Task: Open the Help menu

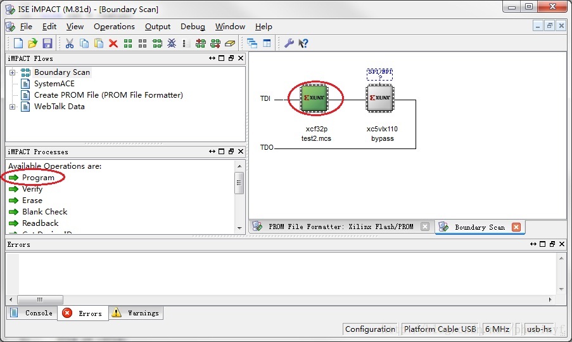Action: click(x=264, y=26)
